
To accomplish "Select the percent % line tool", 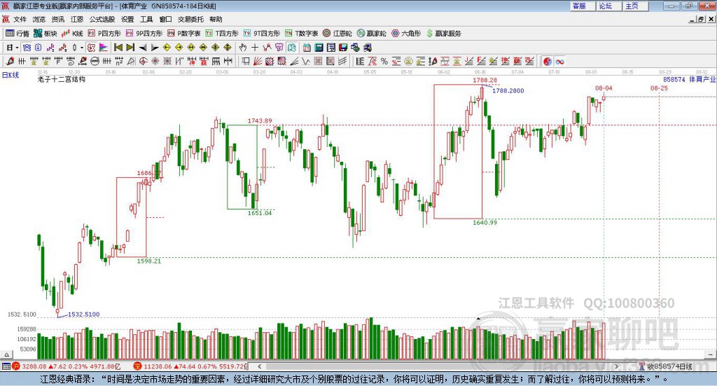I will [x=384, y=61].
